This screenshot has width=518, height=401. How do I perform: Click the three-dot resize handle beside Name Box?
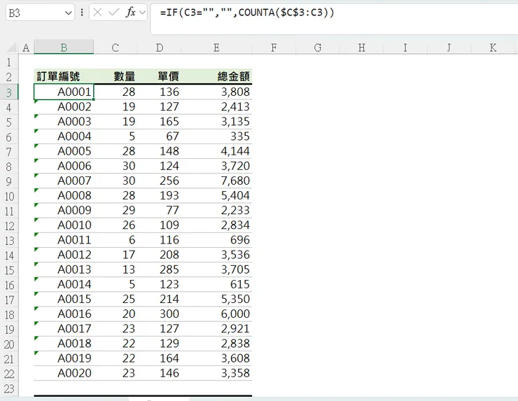83,13
